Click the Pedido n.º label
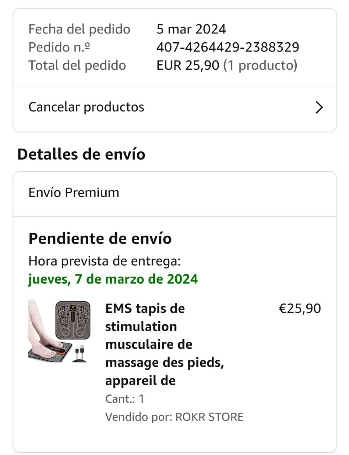 pyautogui.click(x=59, y=47)
